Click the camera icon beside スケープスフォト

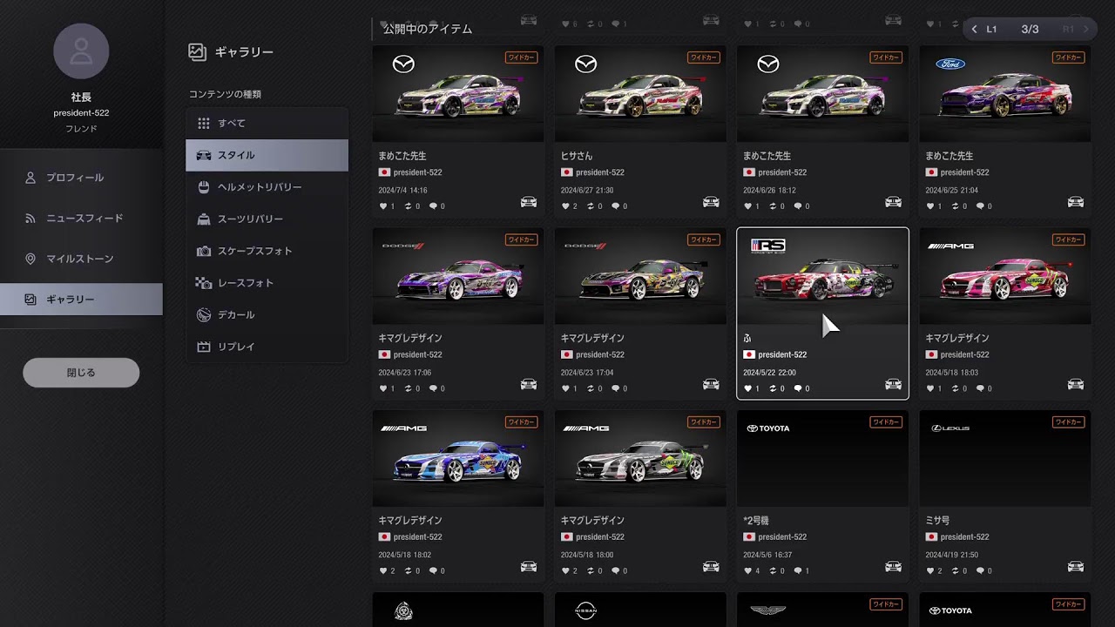(204, 251)
